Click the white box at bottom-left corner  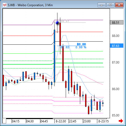pyautogui.click(x=4, y=121)
